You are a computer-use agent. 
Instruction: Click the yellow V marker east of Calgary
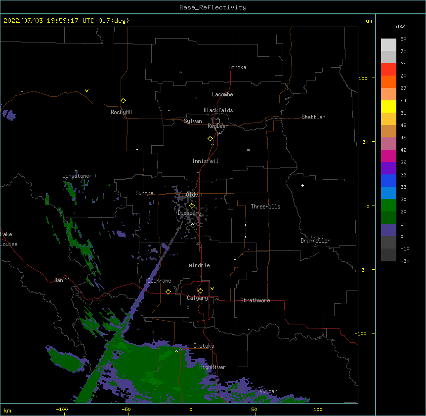[x=212, y=289]
